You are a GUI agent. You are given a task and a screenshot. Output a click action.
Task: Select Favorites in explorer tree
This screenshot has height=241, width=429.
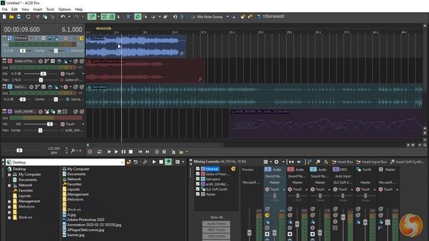pos(23,190)
